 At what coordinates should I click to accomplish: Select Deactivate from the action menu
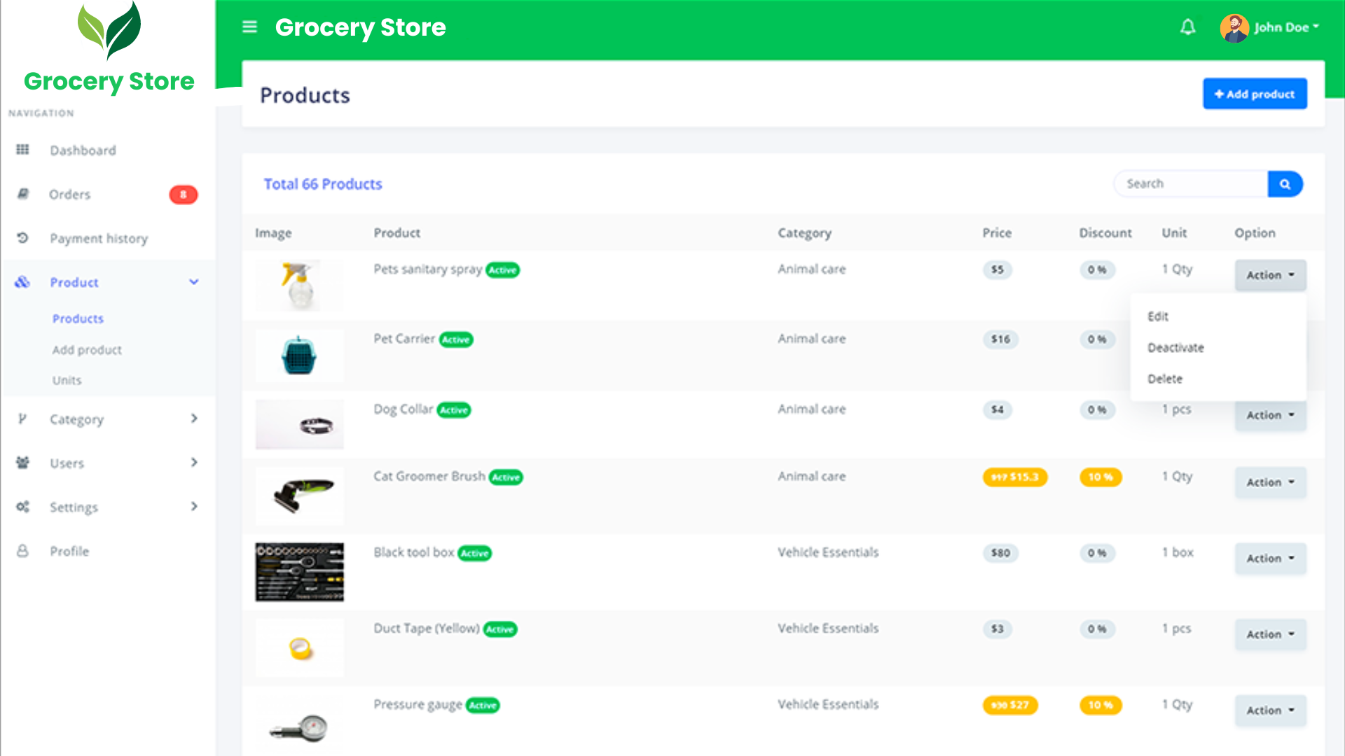pyautogui.click(x=1175, y=348)
